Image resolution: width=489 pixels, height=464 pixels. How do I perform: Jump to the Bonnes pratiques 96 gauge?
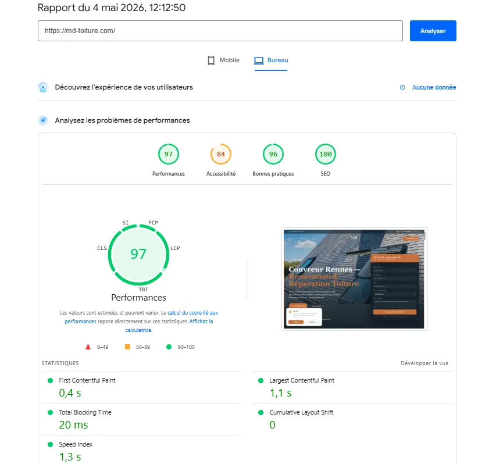pos(273,154)
